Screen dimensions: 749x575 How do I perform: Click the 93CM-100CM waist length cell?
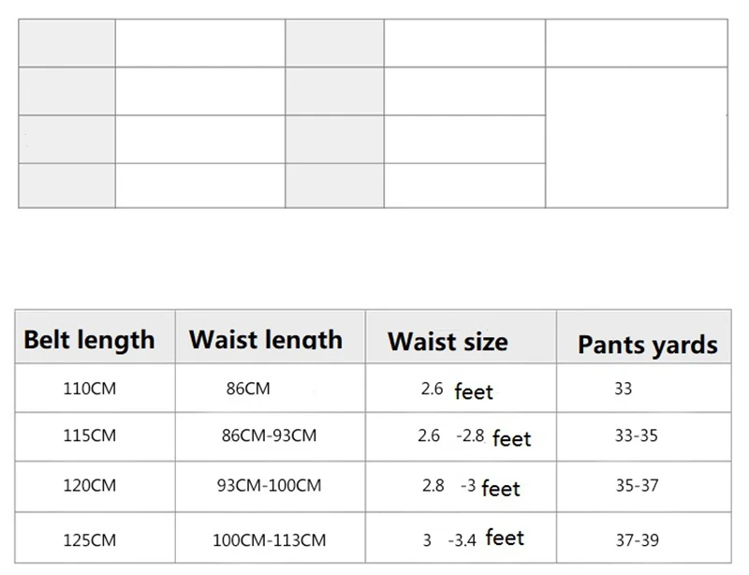click(x=271, y=487)
